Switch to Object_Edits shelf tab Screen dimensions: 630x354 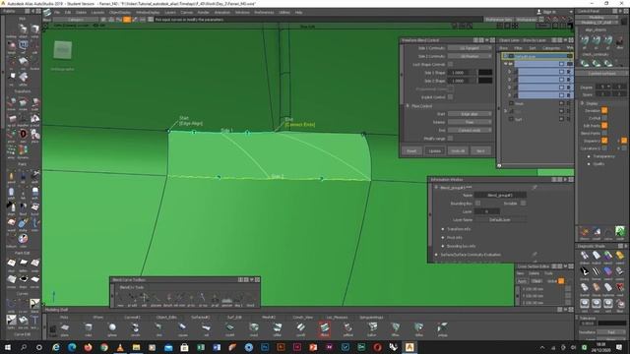166,317
